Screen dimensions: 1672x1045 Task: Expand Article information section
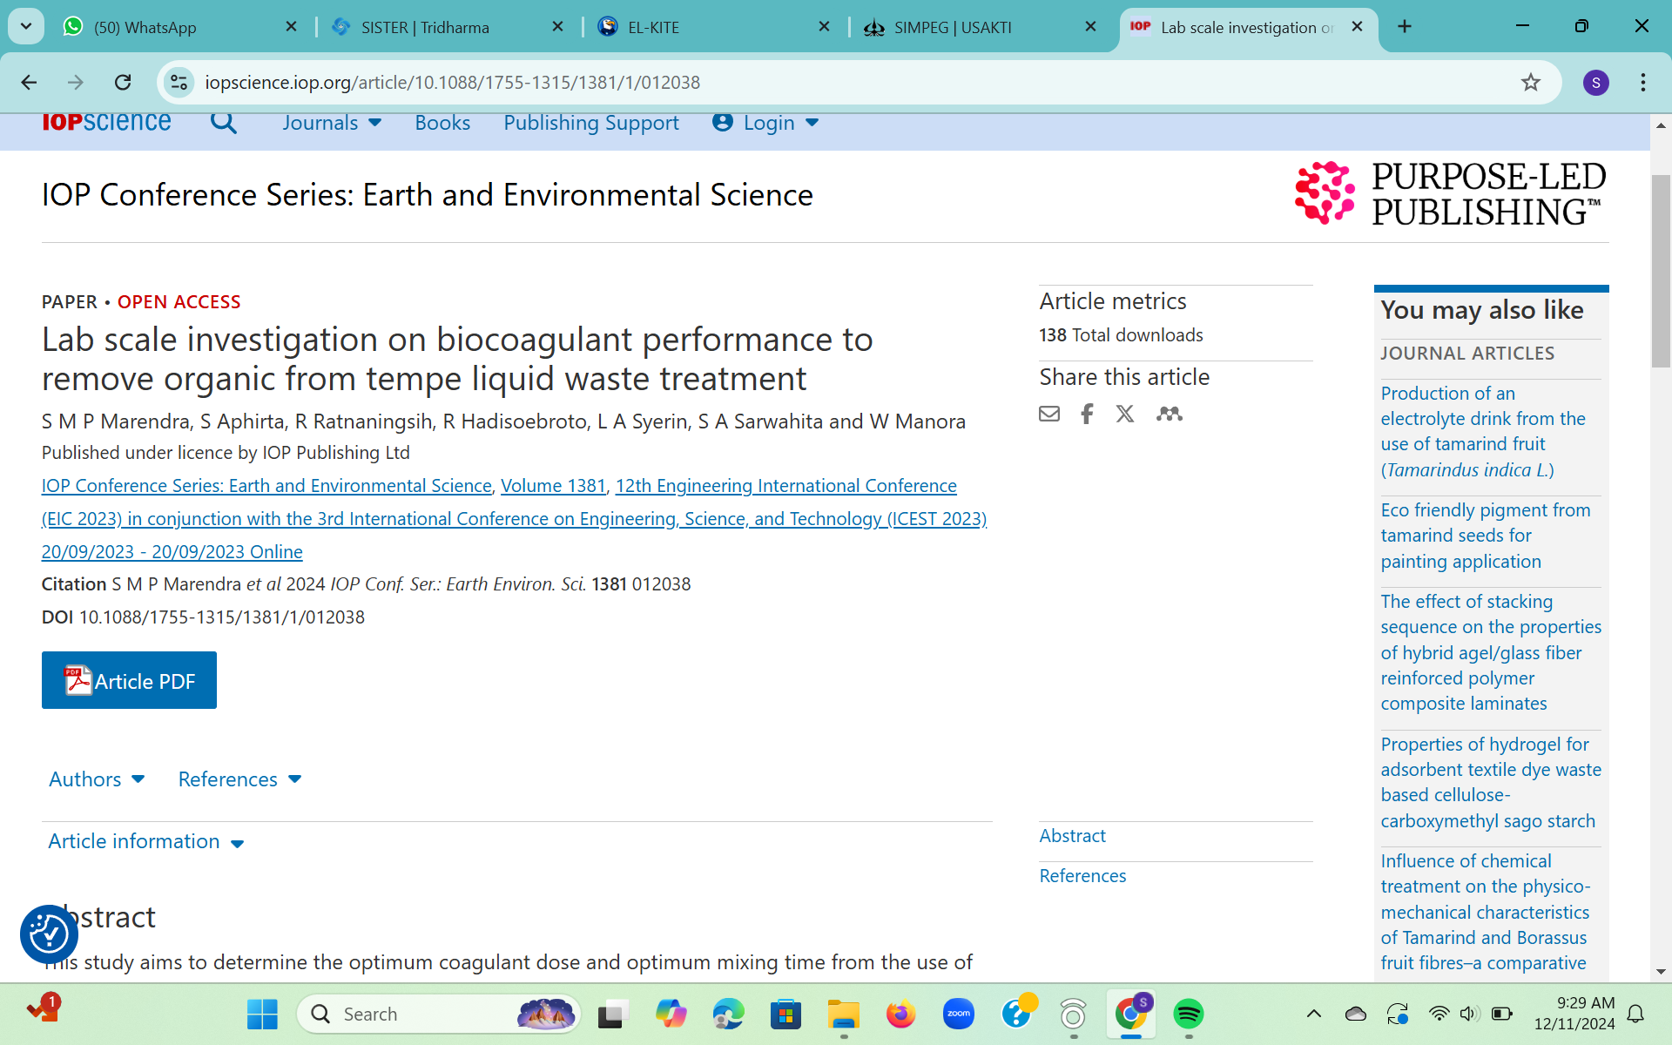pos(145,841)
